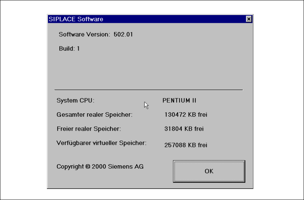Select the 130472 KB frei value
Image resolution: width=304 pixels, height=200 pixels.
pos(186,114)
